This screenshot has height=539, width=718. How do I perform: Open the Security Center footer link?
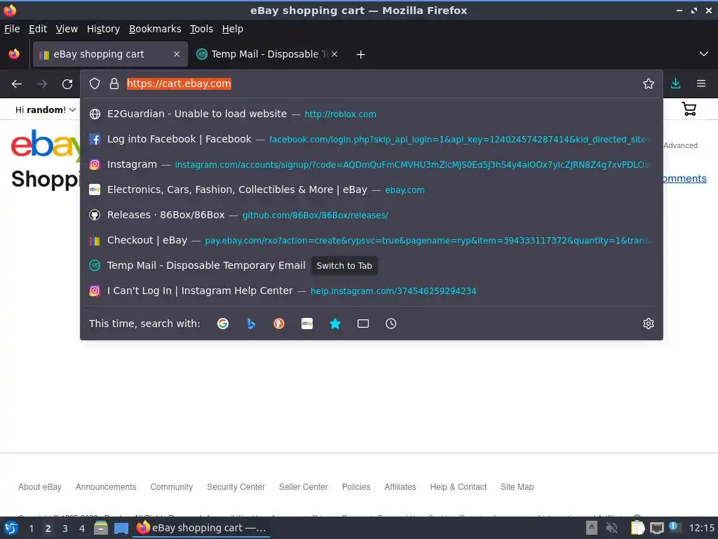tap(236, 487)
